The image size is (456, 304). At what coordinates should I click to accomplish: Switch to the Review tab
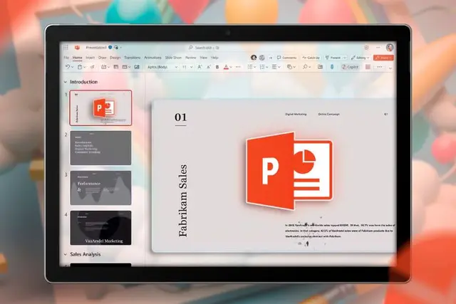tap(191, 58)
